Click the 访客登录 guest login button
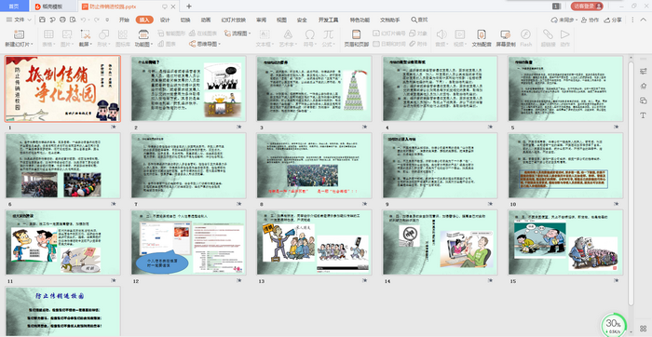 click(x=587, y=7)
